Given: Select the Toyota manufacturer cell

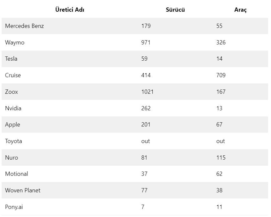Looking at the screenshot, I should point(14,141).
